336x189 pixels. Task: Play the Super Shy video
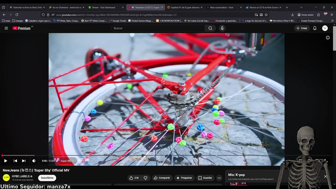point(6,161)
